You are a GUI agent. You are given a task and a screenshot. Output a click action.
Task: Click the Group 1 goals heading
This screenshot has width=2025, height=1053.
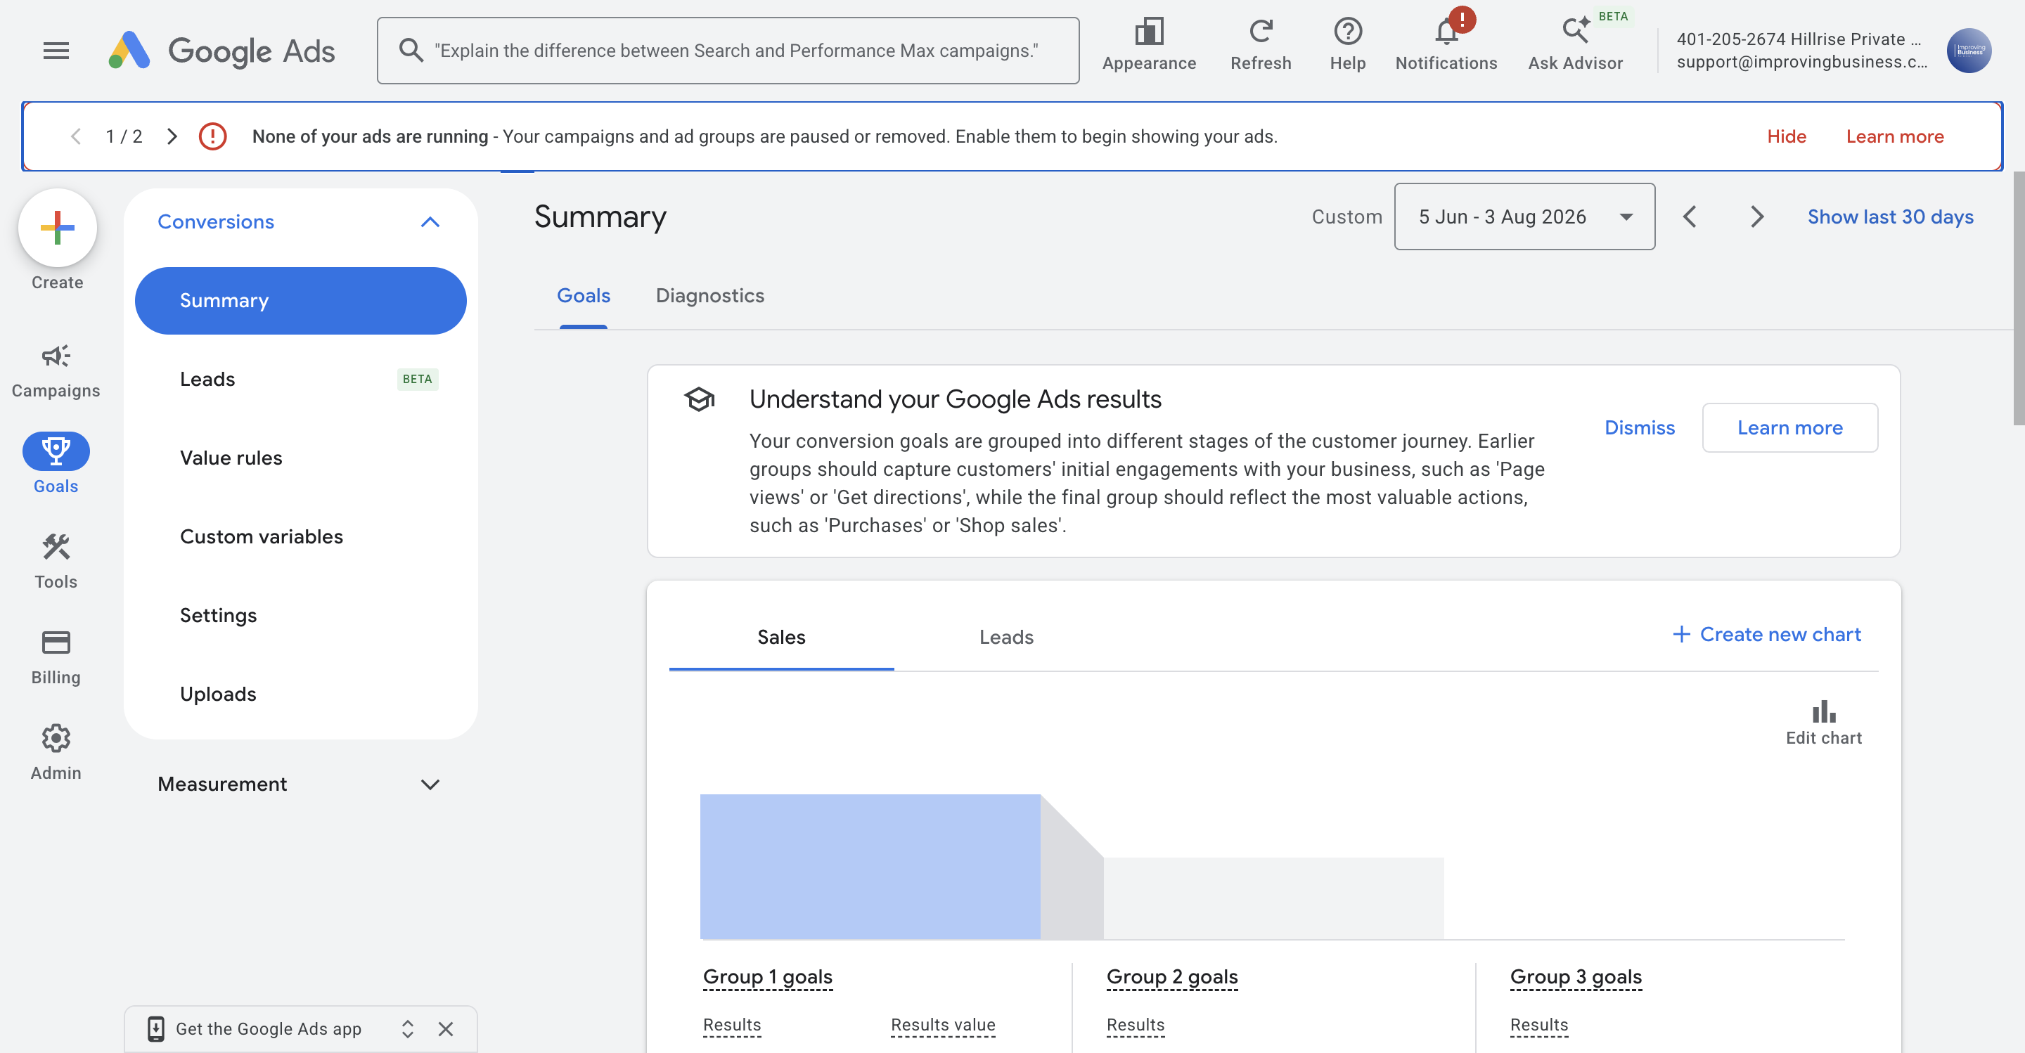pos(767,977)
